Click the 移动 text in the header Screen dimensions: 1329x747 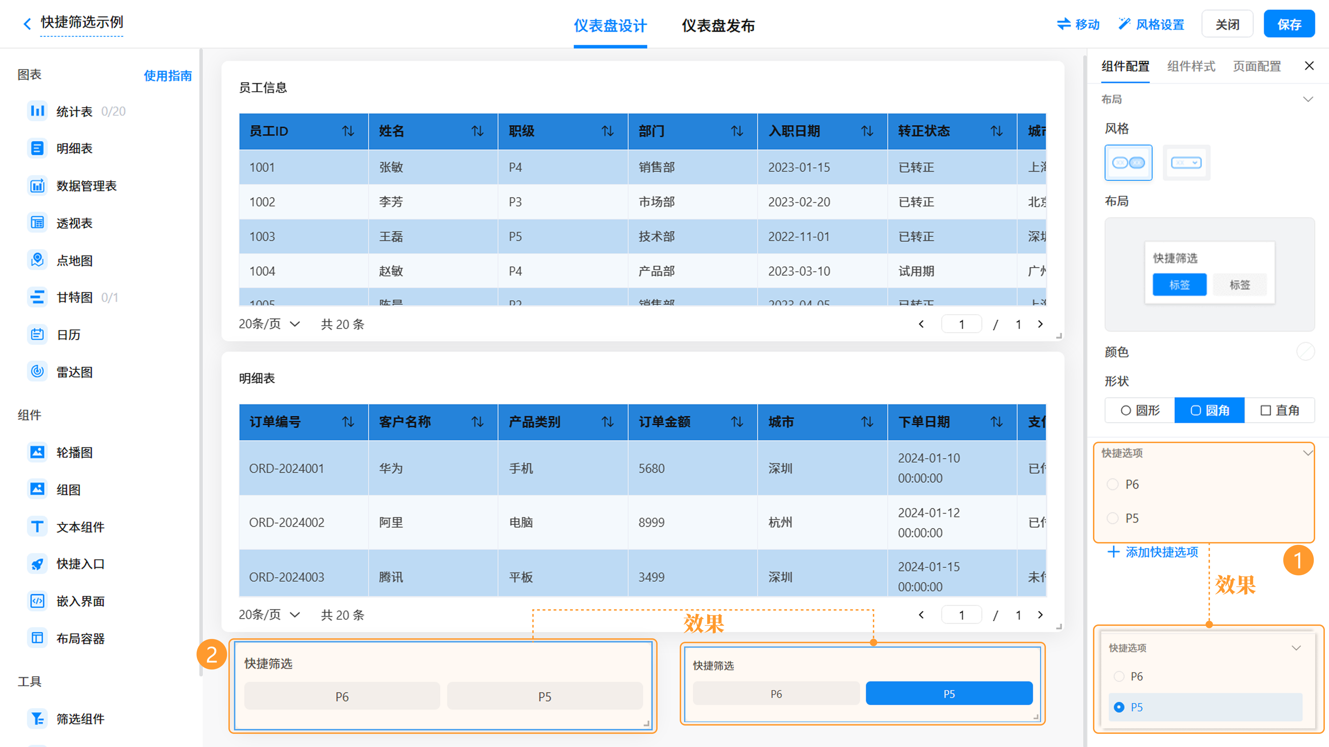pyautogui.click(x=1087, y=24)
